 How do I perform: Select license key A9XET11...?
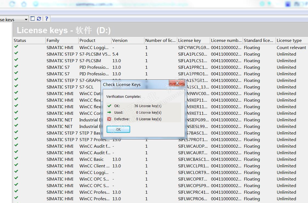point(197,113)
